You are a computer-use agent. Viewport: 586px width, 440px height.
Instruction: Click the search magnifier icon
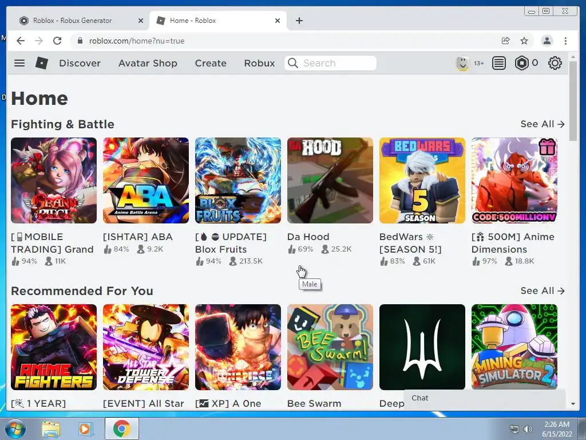(x=293, y=63)
